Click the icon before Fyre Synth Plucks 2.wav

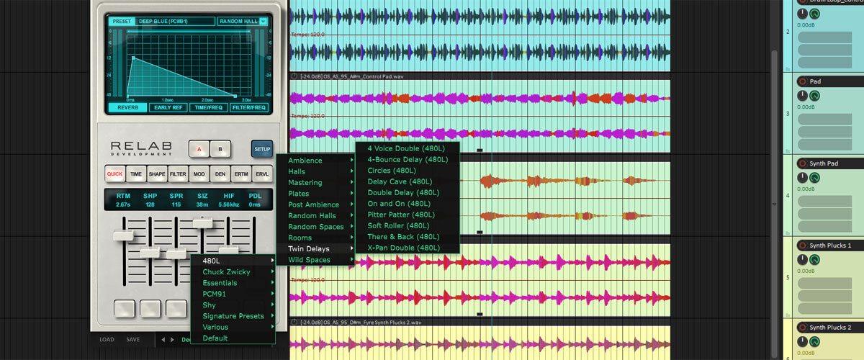pos(294,322)
